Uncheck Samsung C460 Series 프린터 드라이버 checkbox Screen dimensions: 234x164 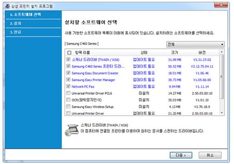(68, 66)
